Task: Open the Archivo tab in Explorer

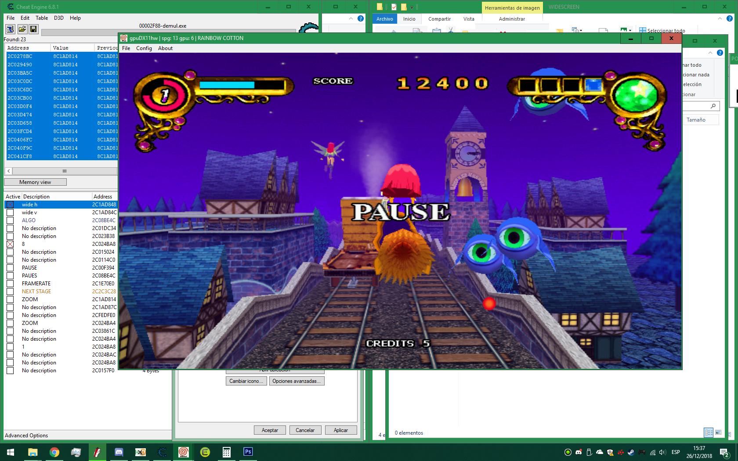Action: click(x=385, y=19)
